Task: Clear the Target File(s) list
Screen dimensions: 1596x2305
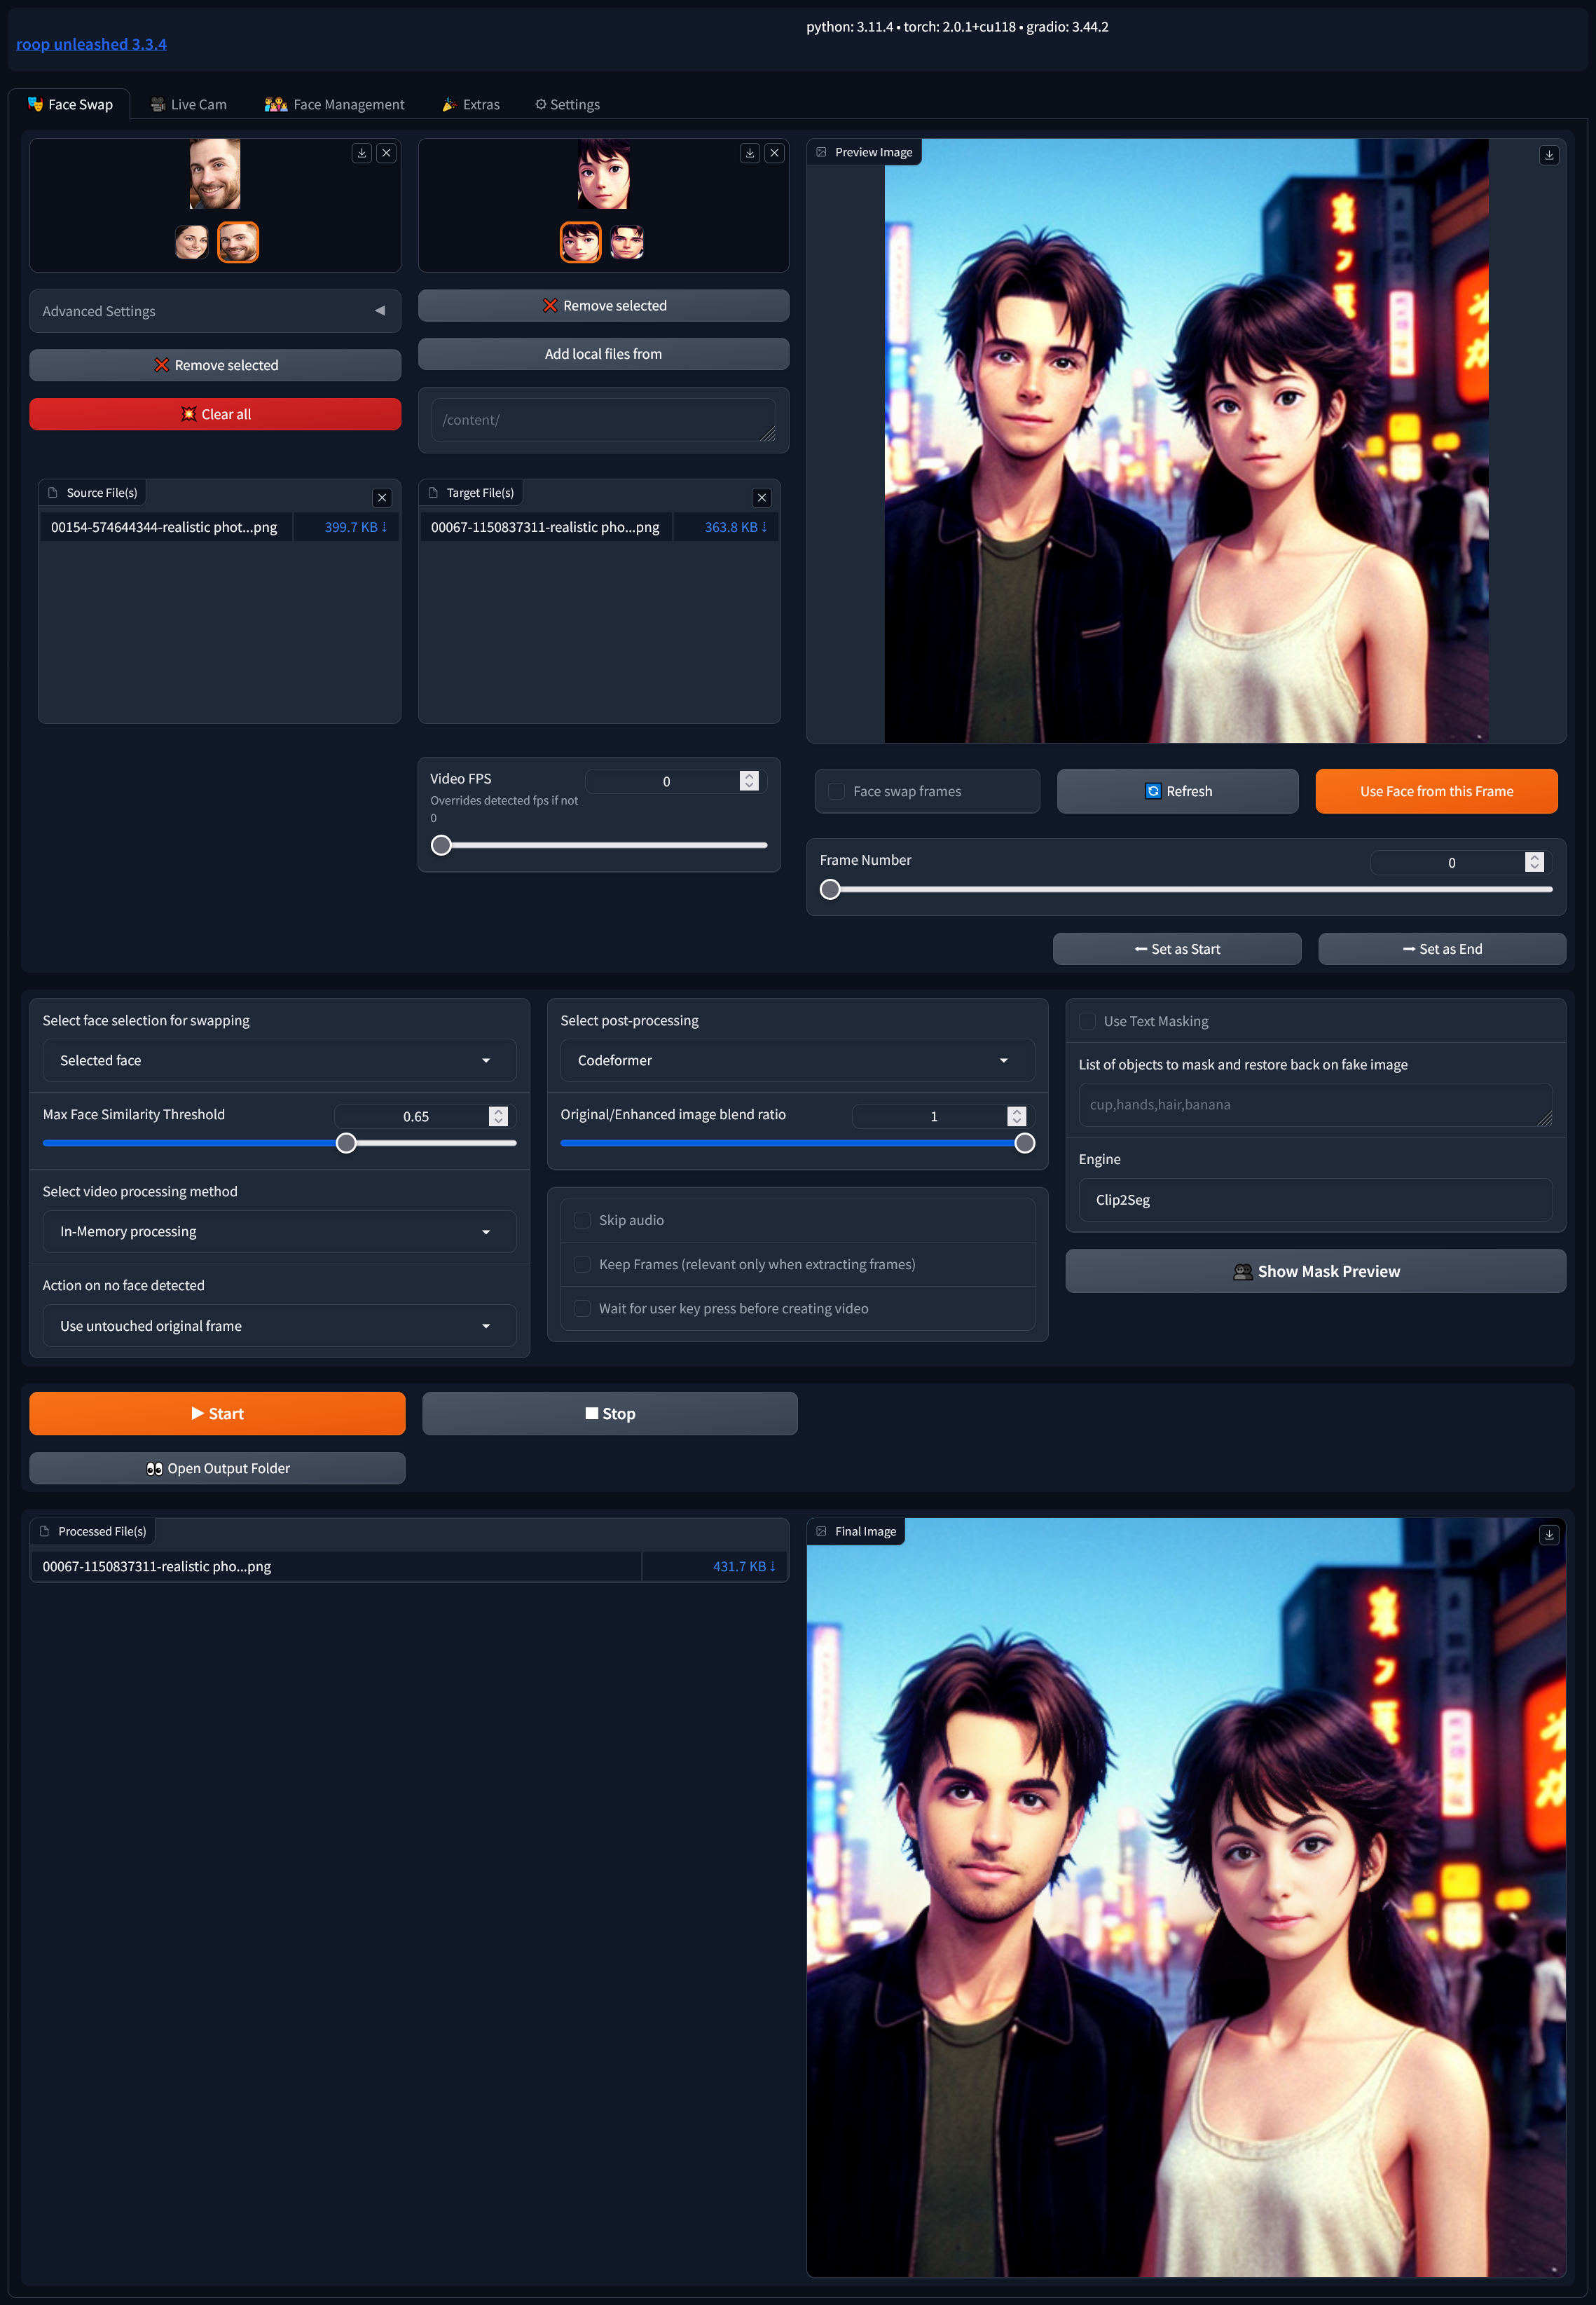Action: pos(762,497)
